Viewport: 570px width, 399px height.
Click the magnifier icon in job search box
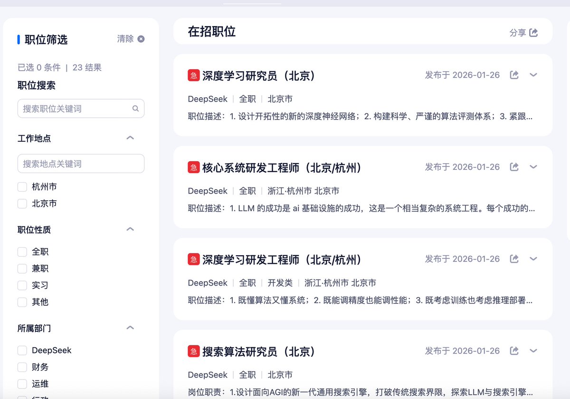(135, 109)
